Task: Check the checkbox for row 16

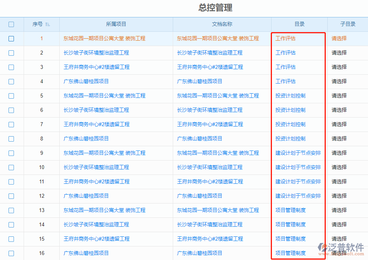Action: (11, 253)
